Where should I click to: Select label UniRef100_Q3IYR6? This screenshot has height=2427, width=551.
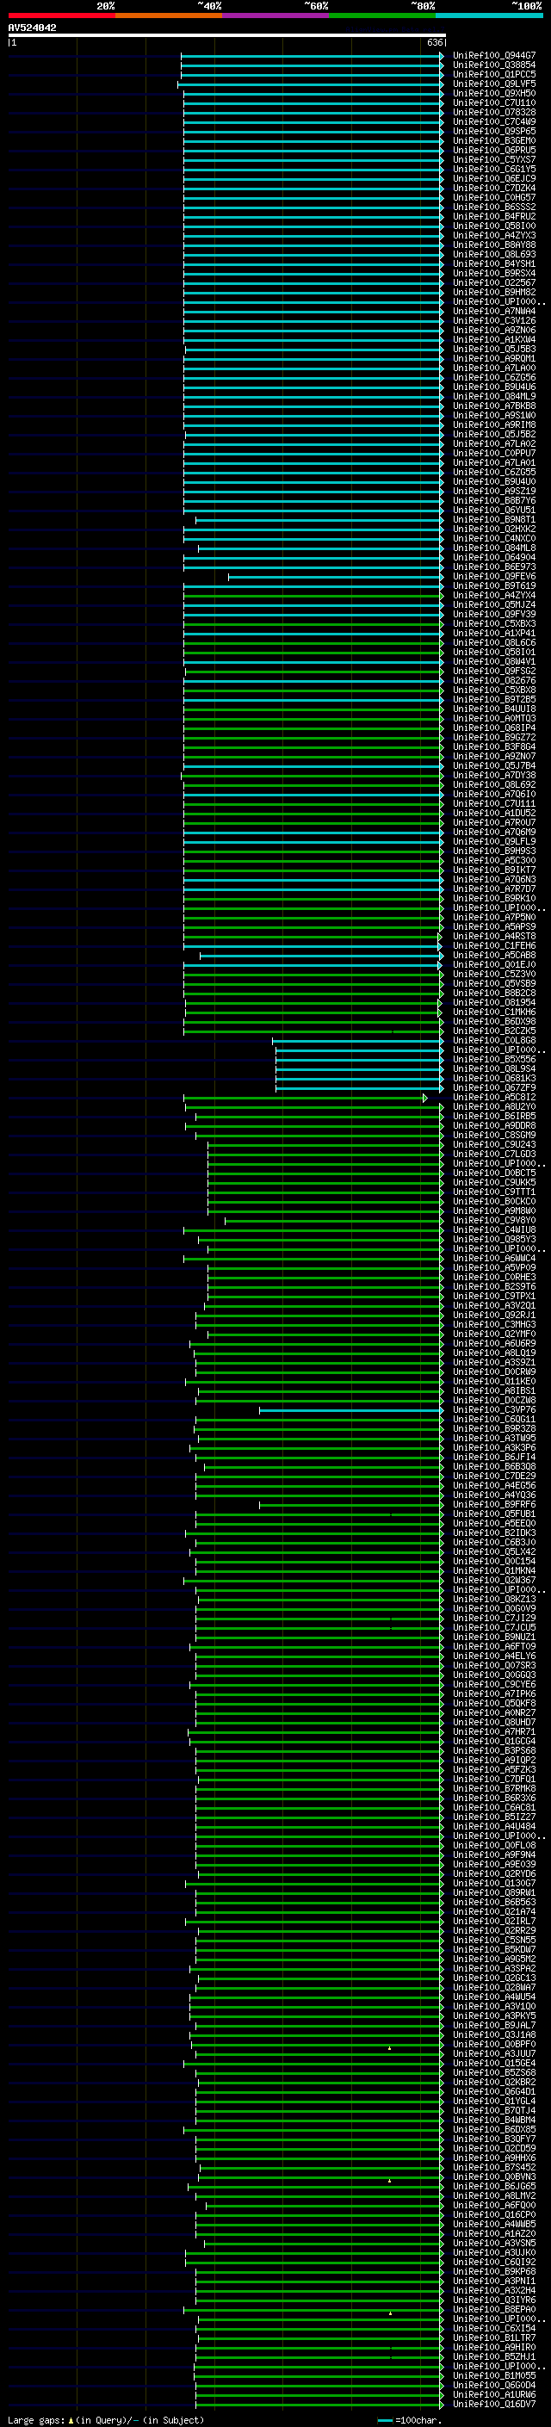494,2300
